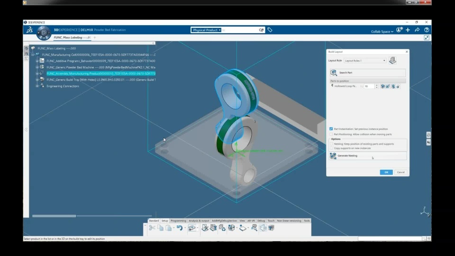This screenshot has height=256, width=455.
Task: Open the Physical Product search dropdown
Action: [x=207, y=30]
